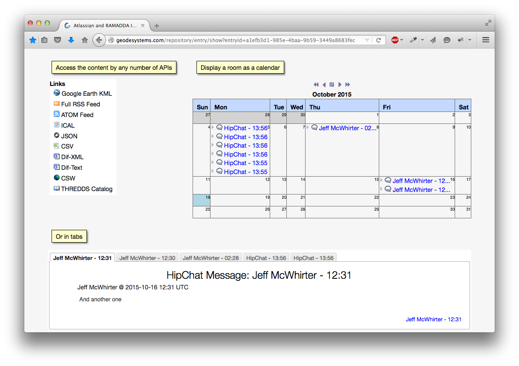
Task: Click the Adblock Plus ABP icon
Action: pos(395,40)
